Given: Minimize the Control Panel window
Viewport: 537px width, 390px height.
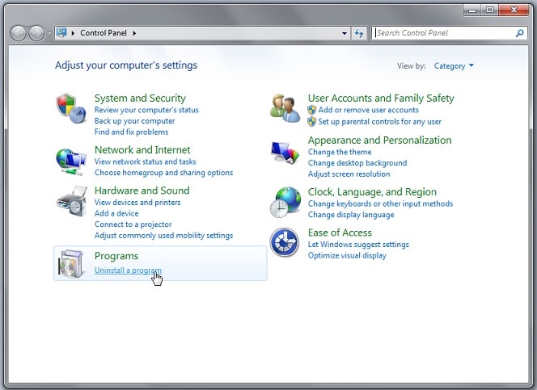Looking at the screenshot, I should coord(472,10).
